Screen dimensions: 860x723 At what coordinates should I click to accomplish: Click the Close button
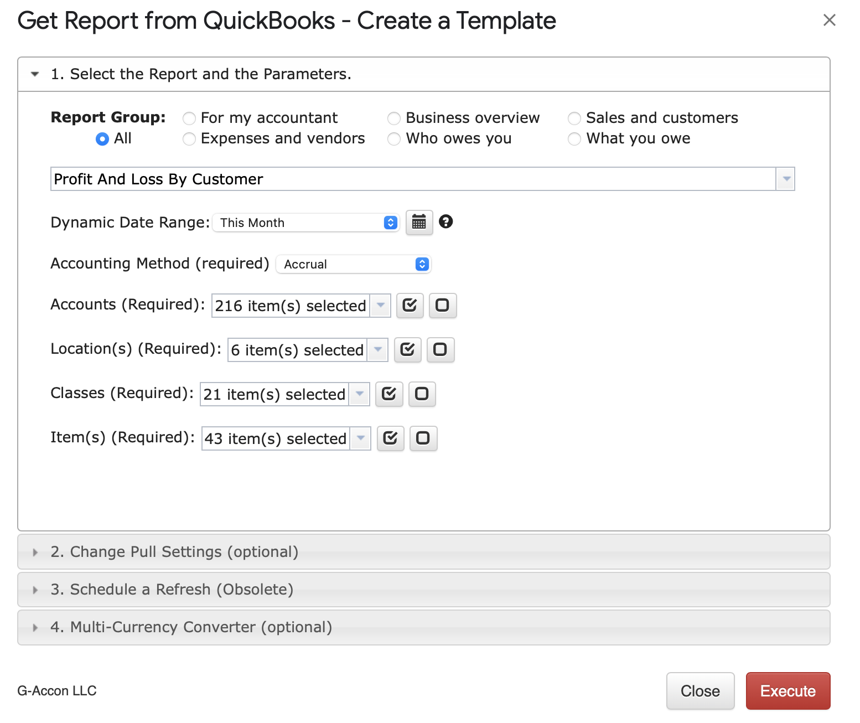tap(700, 691)
